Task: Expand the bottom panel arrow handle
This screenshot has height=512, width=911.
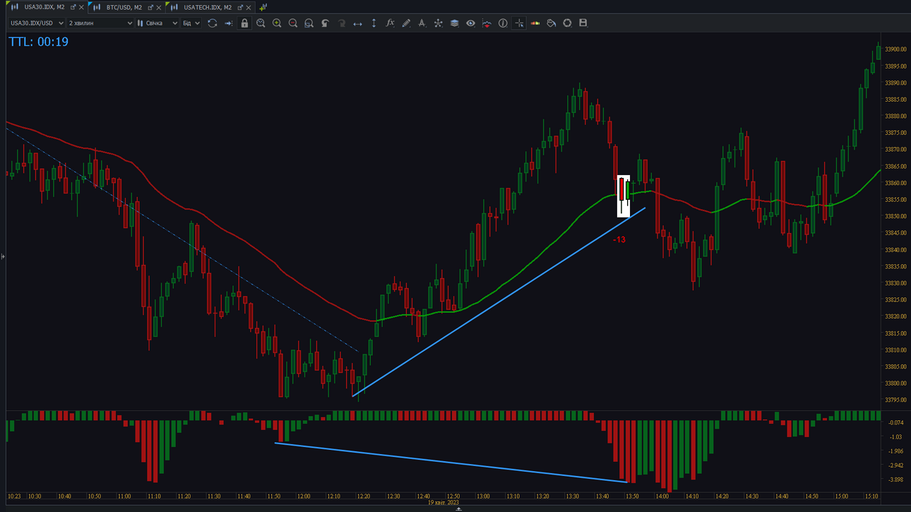Action: pos(458,509)
